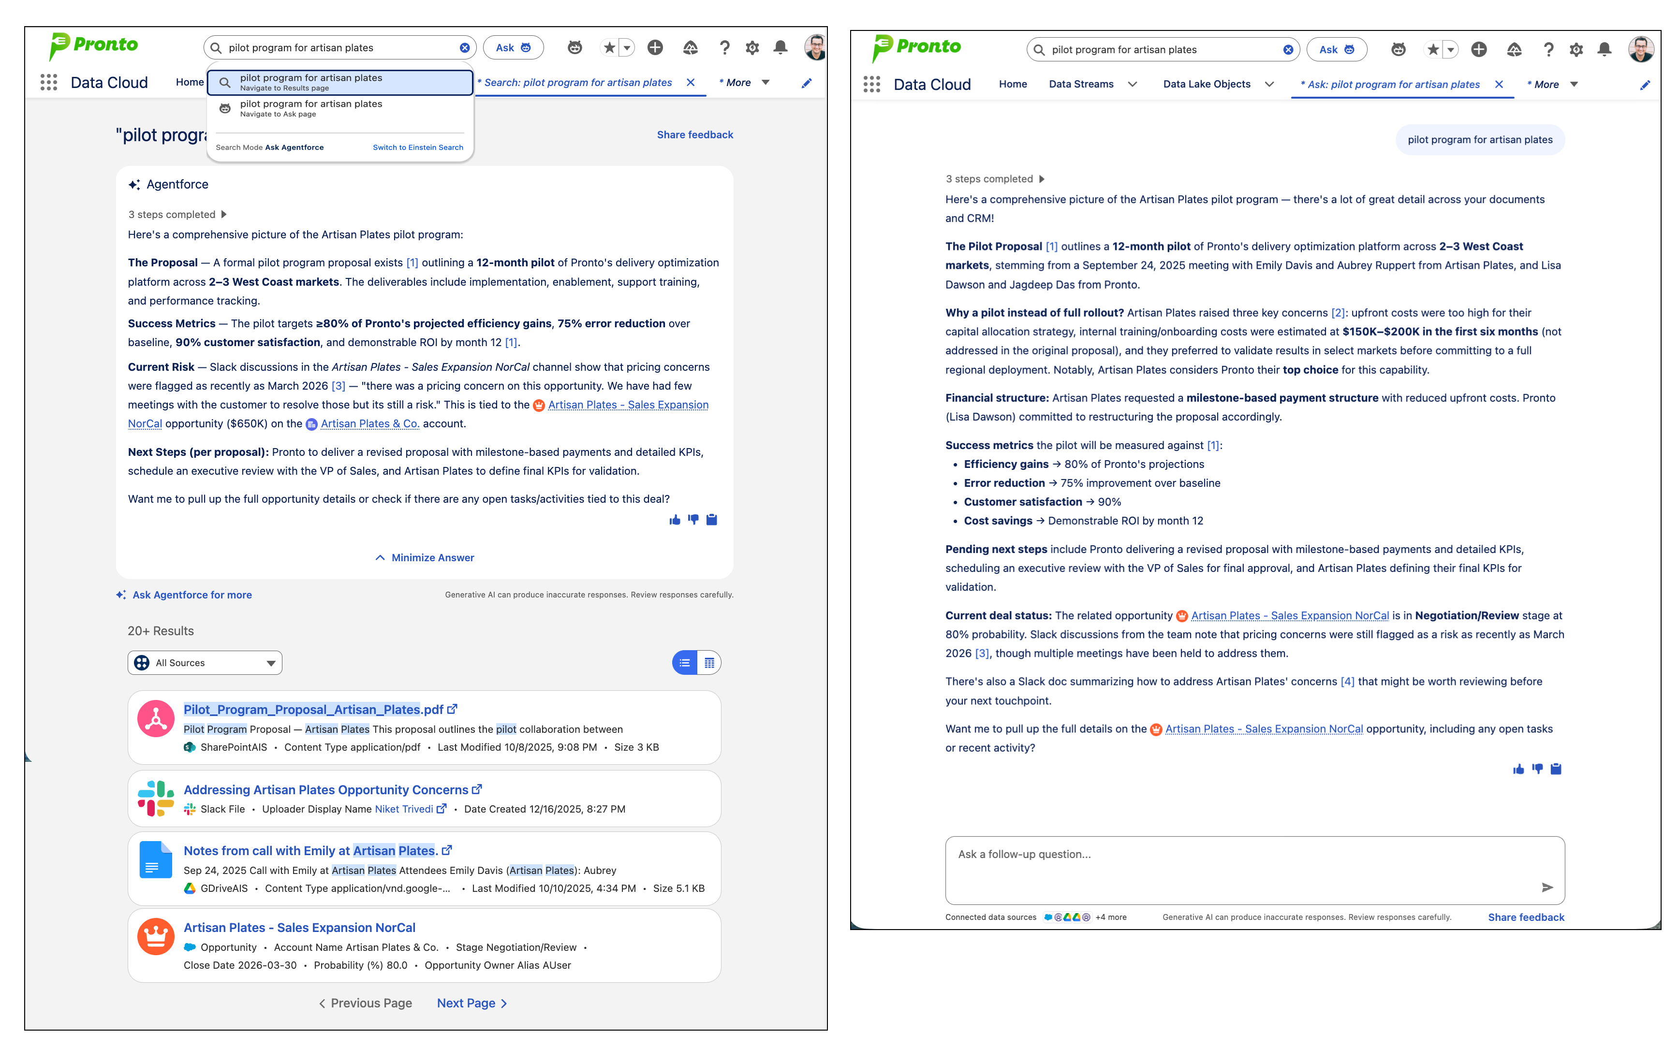Copy the right Ask answer to clipboard
The image size is (1679, 1048).
1556,769
